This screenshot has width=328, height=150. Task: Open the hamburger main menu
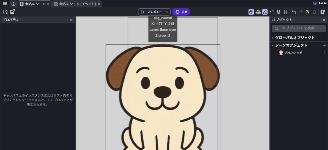[5, 4]
